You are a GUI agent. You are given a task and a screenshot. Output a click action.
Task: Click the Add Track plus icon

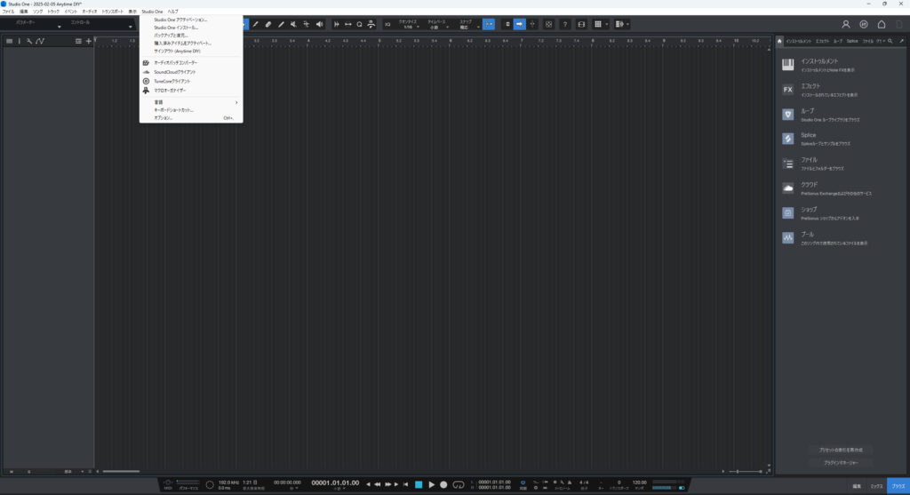click(x=88, y=41)
